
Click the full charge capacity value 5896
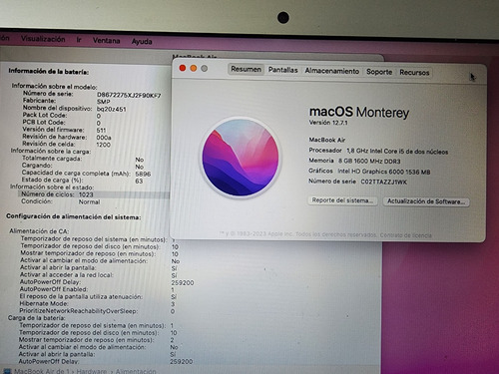pos(143,174)
